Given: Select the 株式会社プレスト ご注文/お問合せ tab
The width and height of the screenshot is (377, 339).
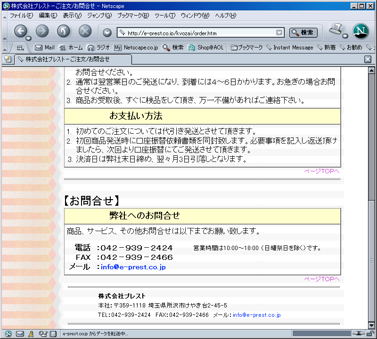Looking at the screenshot, I should (x=73, y=59).
